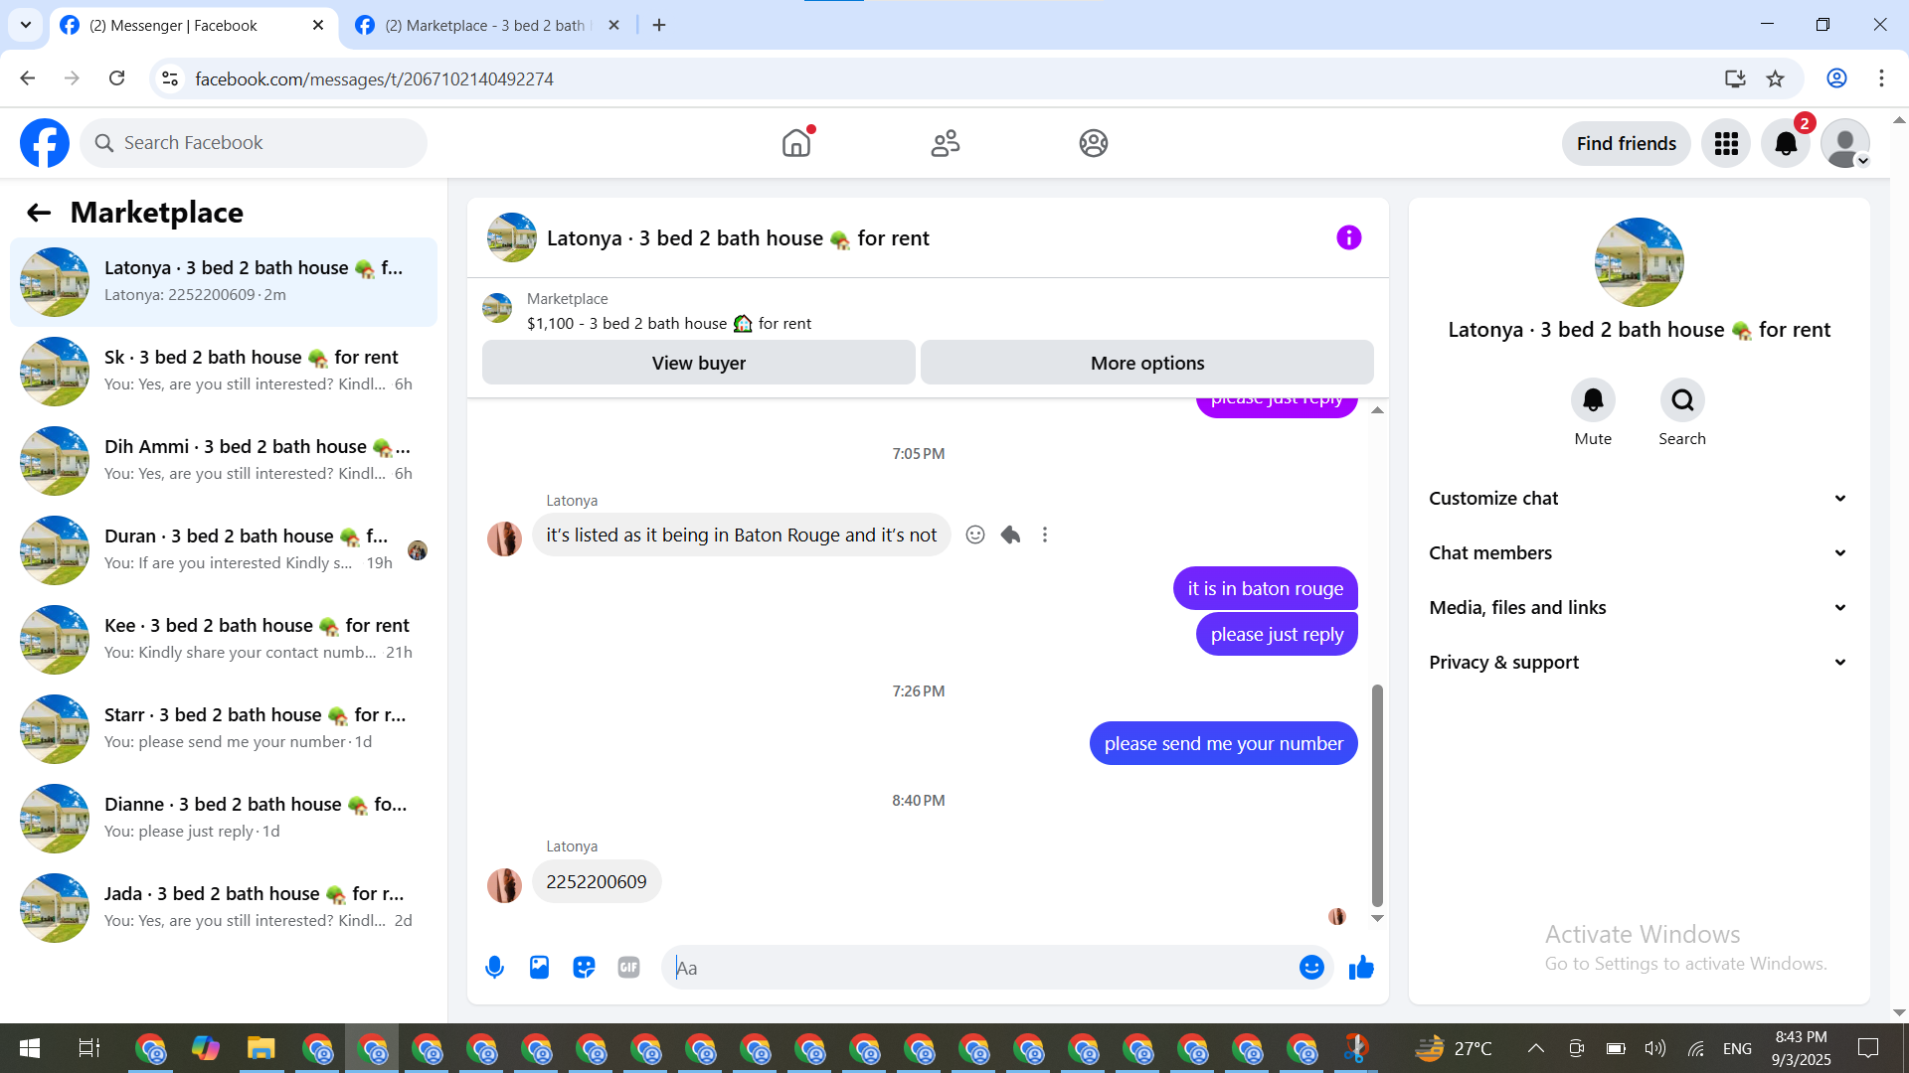Image resolution: width=1909 pixels, height=1073 pixels.
Task: Reply to Latonya's Baton Rouge message
Action: tap(1010, 535)
